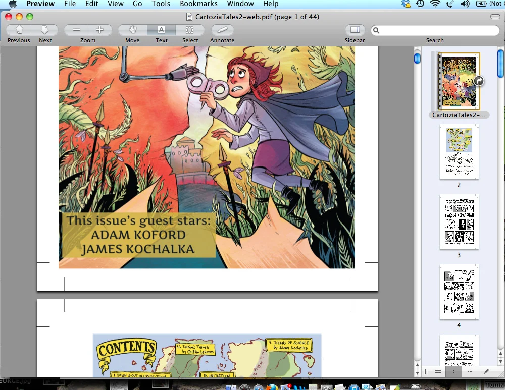505x390 pixels.
Task: Focus the toolbar search field
Action: (435, 31)
